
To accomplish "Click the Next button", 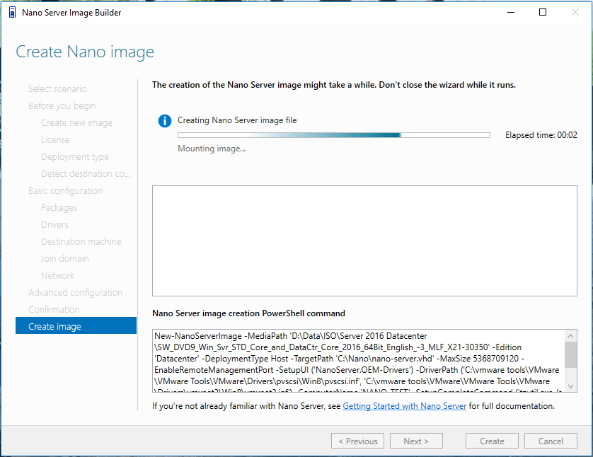I will (x=416, y=441).
